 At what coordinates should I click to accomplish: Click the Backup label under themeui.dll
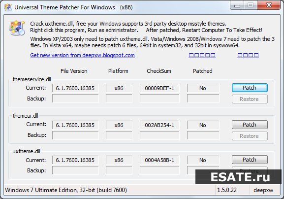pos(37,135)
